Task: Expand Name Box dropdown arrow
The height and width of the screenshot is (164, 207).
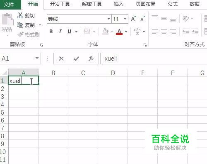Action: 37,58
